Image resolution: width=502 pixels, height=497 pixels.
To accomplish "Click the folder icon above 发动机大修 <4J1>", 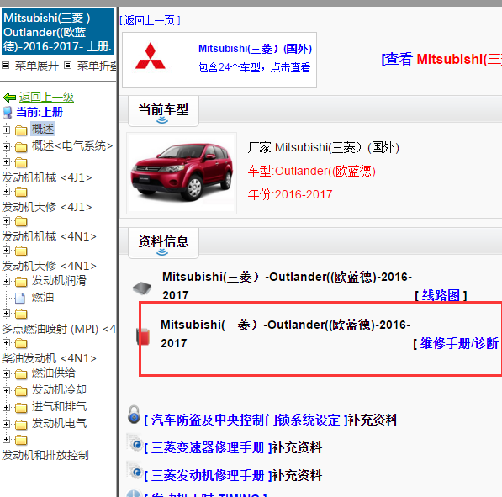I will click(21, 192).
